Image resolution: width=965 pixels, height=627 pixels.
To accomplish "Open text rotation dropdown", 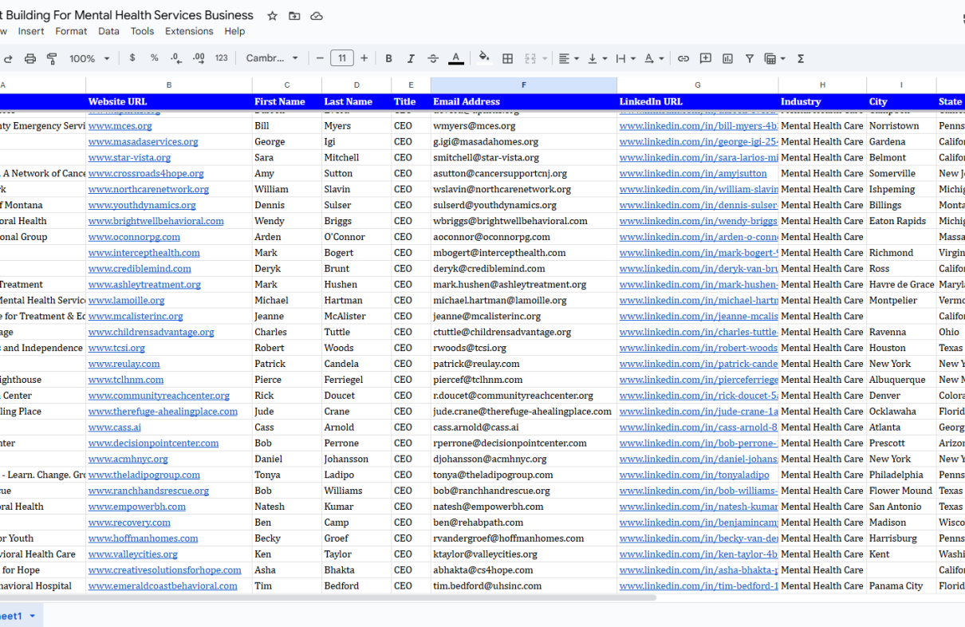I will click(654, 58).
